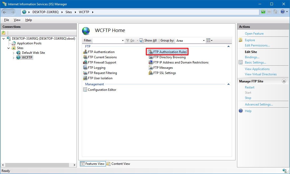Open the FTP Messages feature
Screen dimensions: 290x174
coord(163,67)
